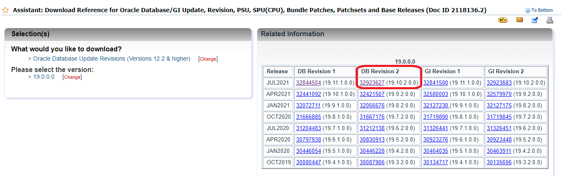Image resolution: width=561 pixels, height=176 pixels.
Task: Click the Related Information panel header
Action: pyautogui.click(x=405, y=34)
